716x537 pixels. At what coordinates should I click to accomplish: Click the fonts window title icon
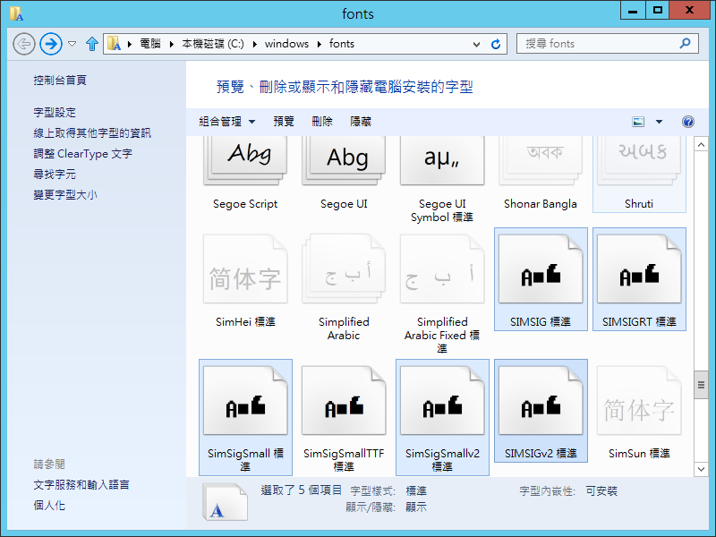(x=16, y=13)
